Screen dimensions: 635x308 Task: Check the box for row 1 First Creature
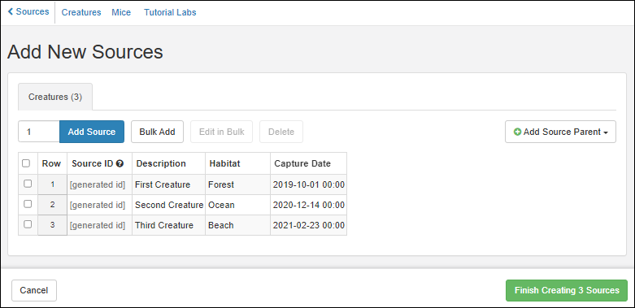(x=28, y=184)
